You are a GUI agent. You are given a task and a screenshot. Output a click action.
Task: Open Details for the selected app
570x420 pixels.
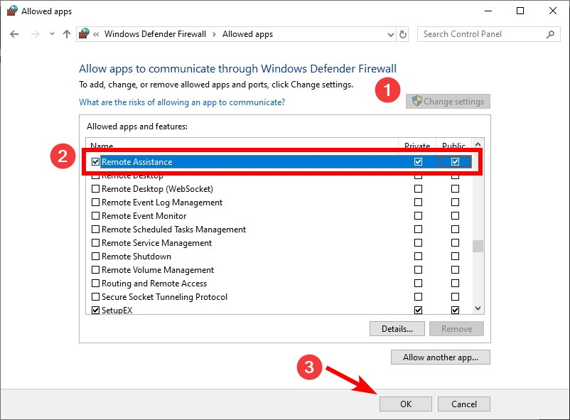point(397,329)
